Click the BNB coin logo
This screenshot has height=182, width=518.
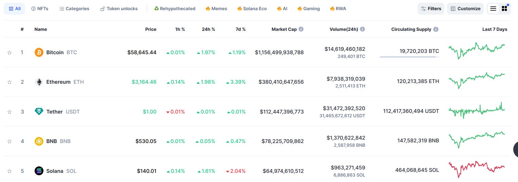coord(39,141)
